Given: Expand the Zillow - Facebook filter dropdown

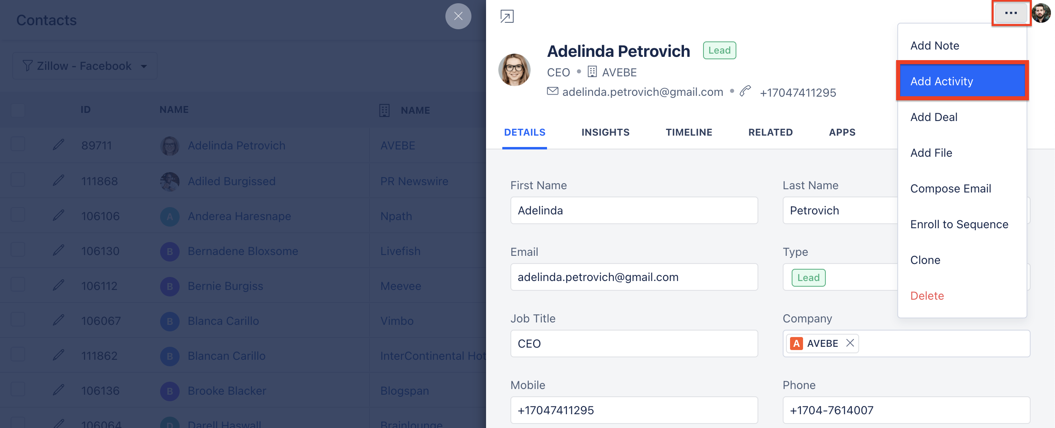Looking at the screenshot, I should [x=85, y=66].
